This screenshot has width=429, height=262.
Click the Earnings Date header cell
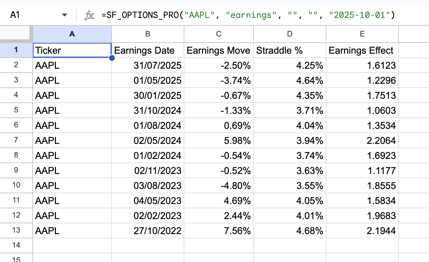(x=148, y=50)
